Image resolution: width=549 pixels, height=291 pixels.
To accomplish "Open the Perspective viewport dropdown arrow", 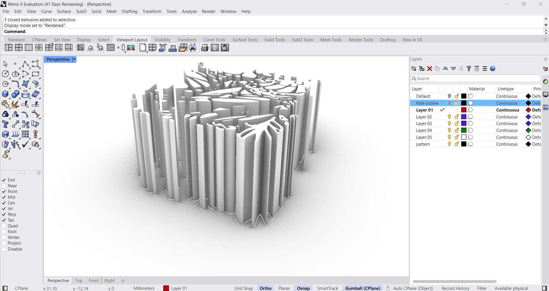I will pyautogui.click(x=74, y=59).
